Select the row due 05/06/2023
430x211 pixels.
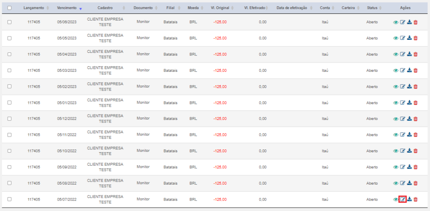(x=9, y=22)
